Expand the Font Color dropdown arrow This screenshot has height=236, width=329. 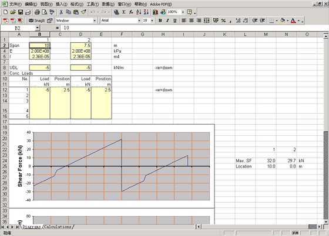pos(299,20)
